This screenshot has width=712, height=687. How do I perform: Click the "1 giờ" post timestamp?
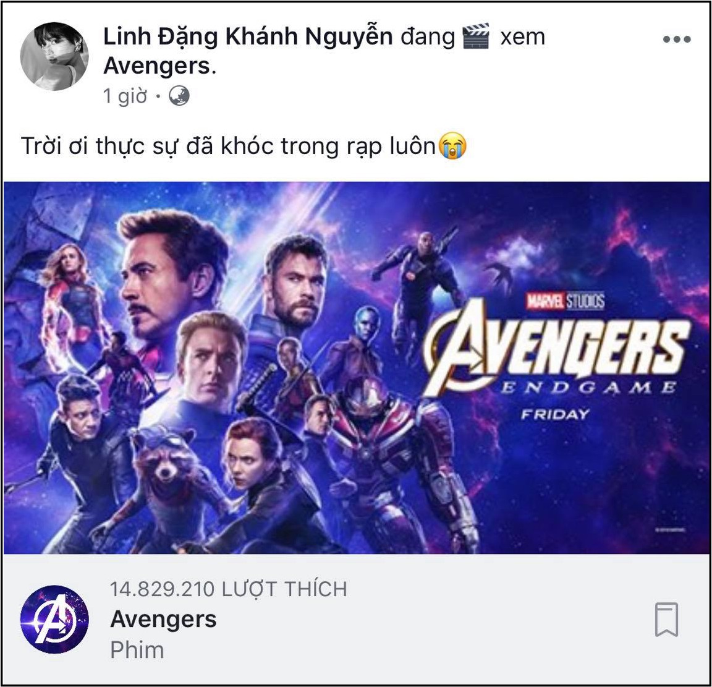click(125, 96)
